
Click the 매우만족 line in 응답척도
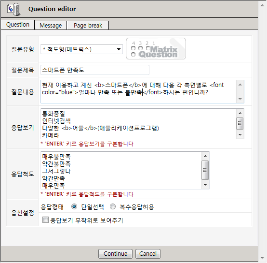click(x=53, y=186)
